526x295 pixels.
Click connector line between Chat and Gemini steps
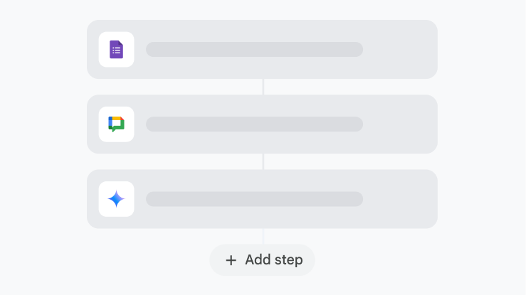coord(263,161)
